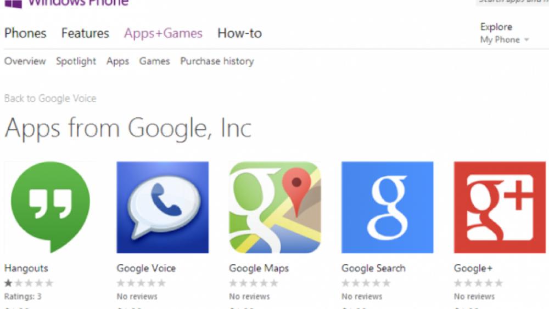This screenshot has height=309, width=549.
Task: Open the Google Search app icon
Action: pyautogui.click(x=387, y=207)
